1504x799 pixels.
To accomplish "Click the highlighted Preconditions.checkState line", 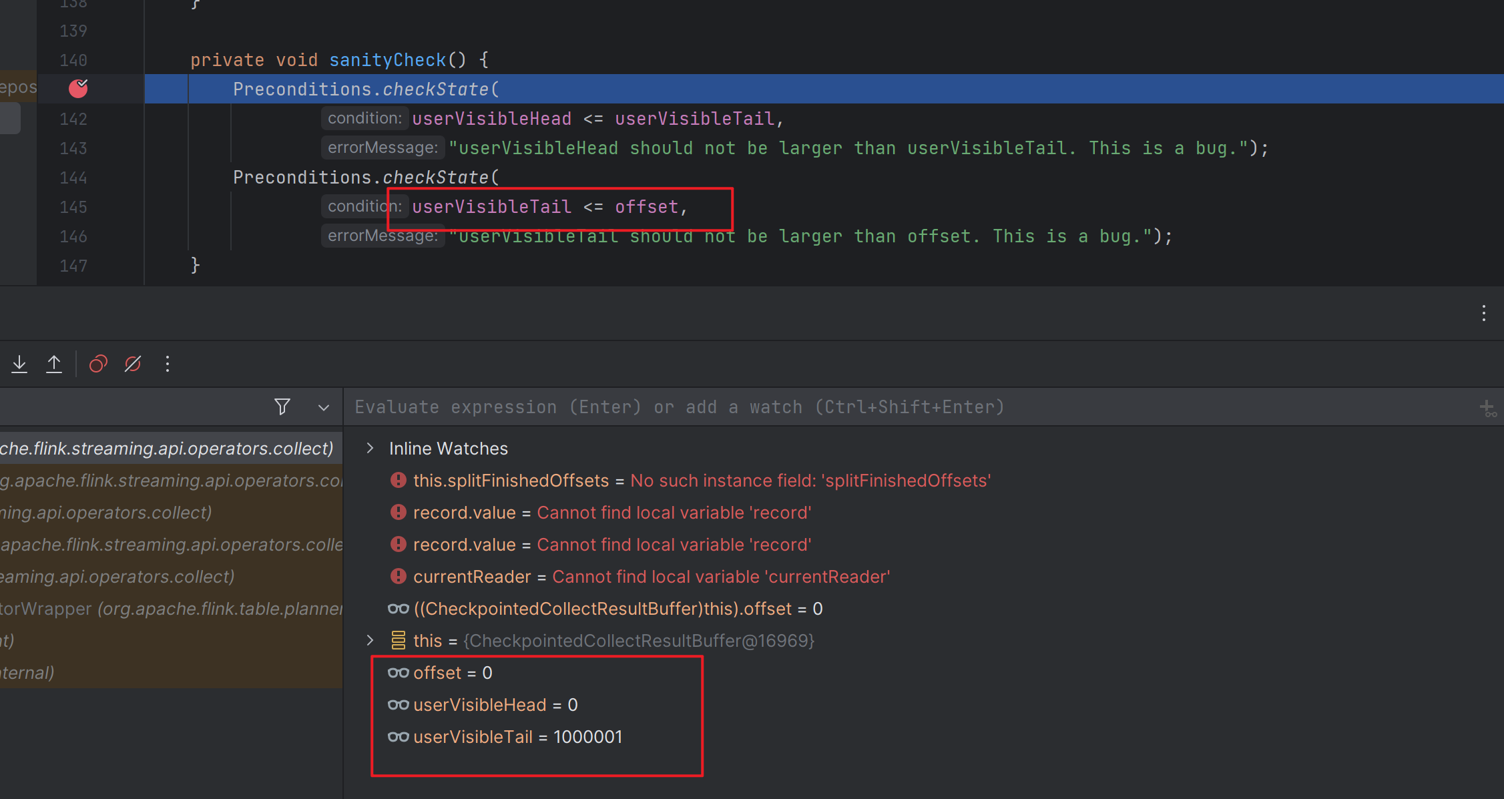I will point(824,89).
